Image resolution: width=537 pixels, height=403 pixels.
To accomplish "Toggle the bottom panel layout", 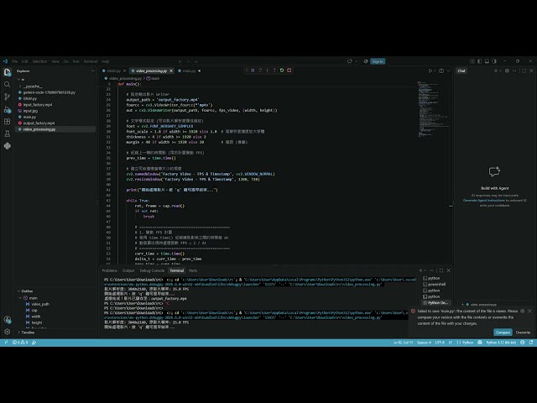I will pos(487,61).
